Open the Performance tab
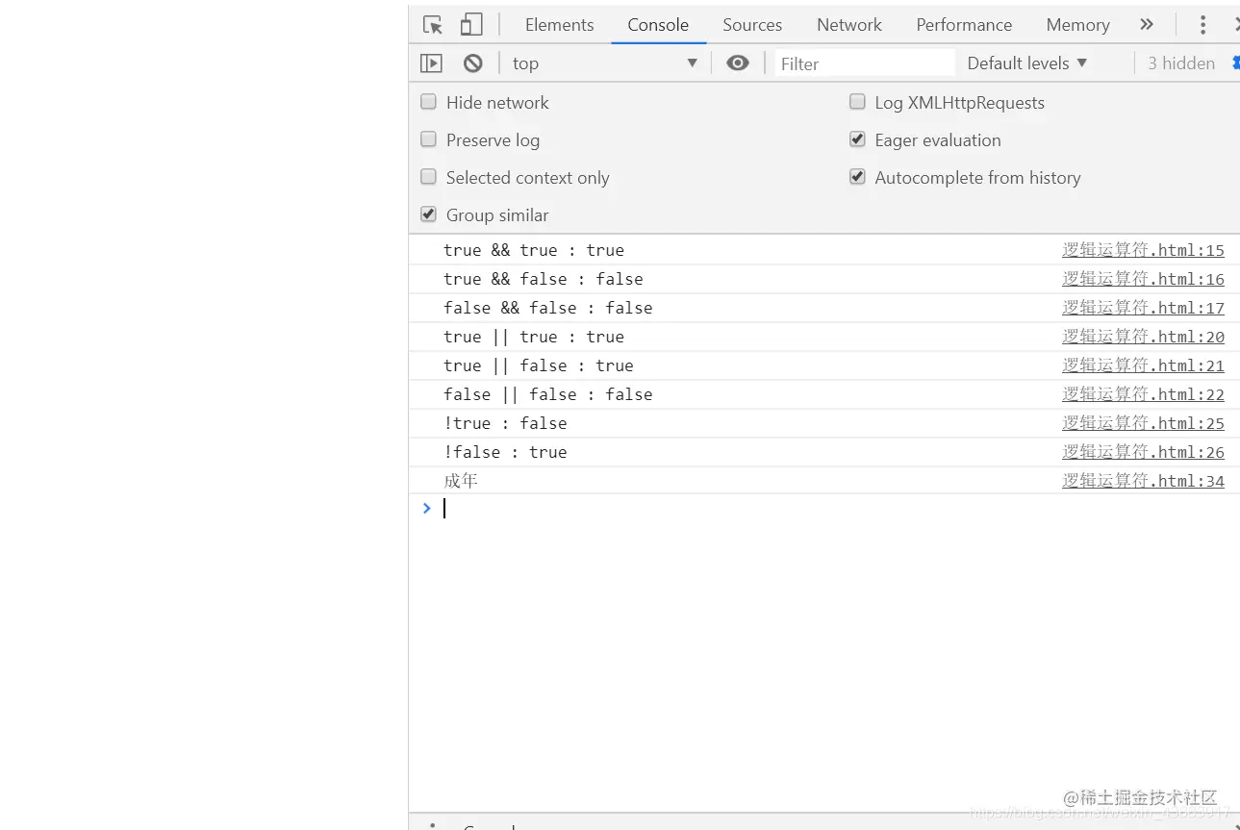The height and width of the screenshot is (830, 1240). click(x=964, y=25)
